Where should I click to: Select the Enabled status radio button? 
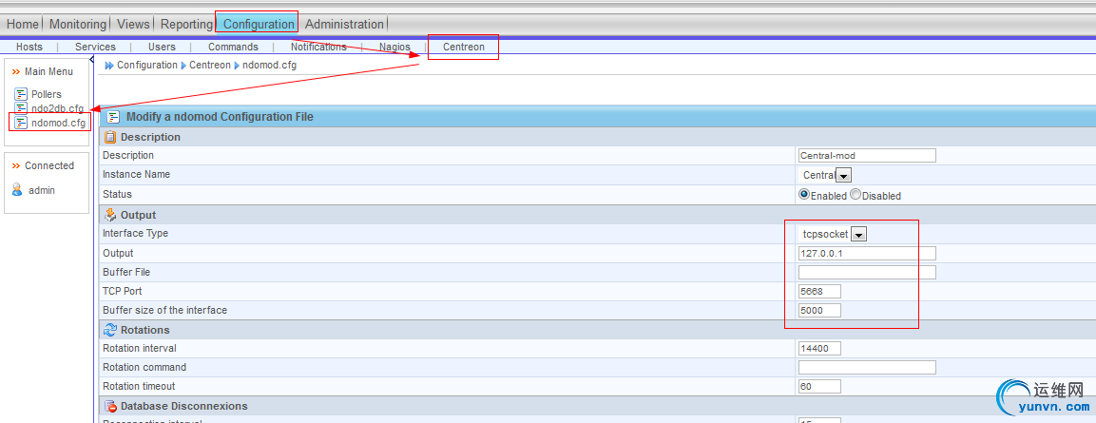click(x=804, y=194)
